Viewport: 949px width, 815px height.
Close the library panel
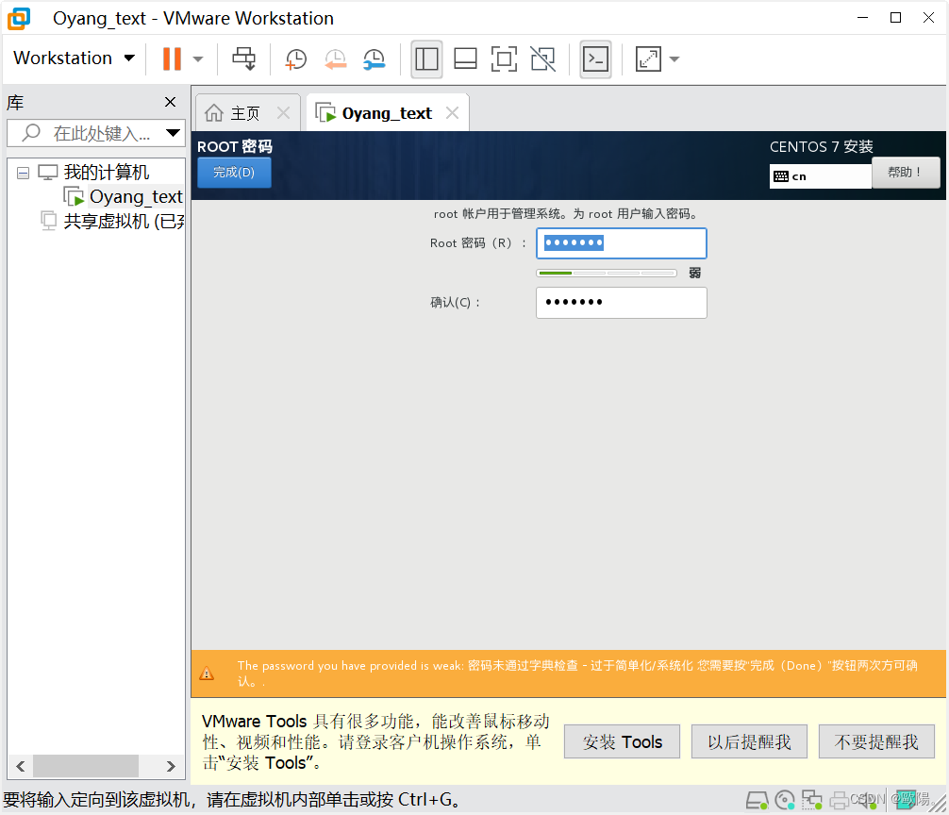pos(171,102)
